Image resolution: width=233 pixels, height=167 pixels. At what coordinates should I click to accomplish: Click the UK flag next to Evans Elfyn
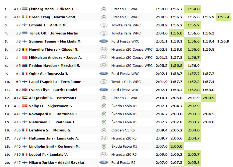click(25, 90)
